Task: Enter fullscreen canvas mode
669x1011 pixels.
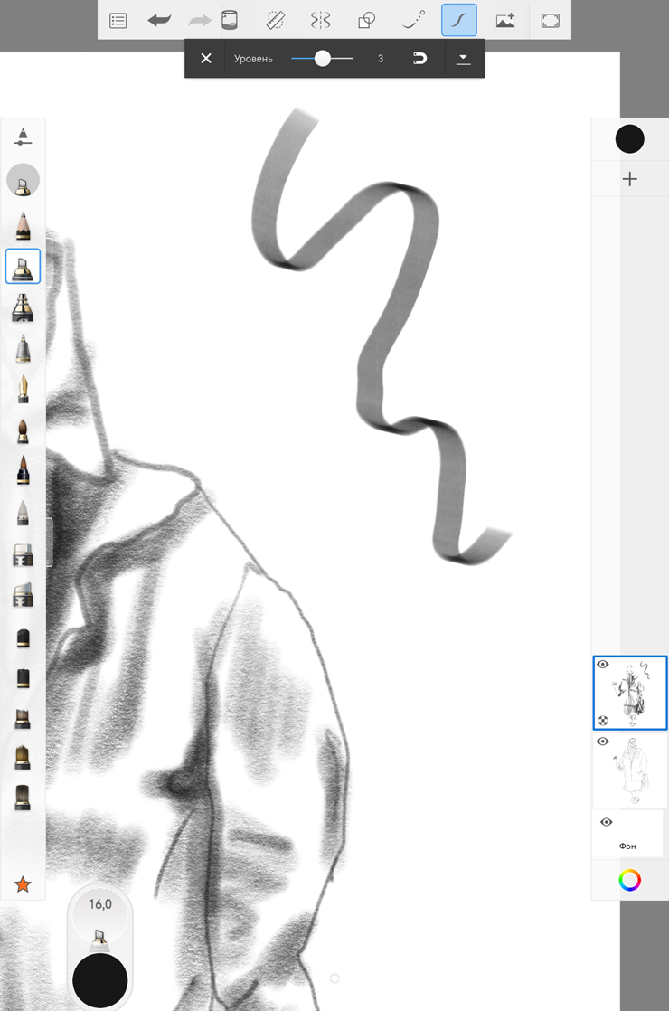Action: (x=550, y=20)
